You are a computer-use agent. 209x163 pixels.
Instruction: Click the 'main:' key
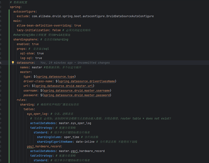[x=17, y=21]
